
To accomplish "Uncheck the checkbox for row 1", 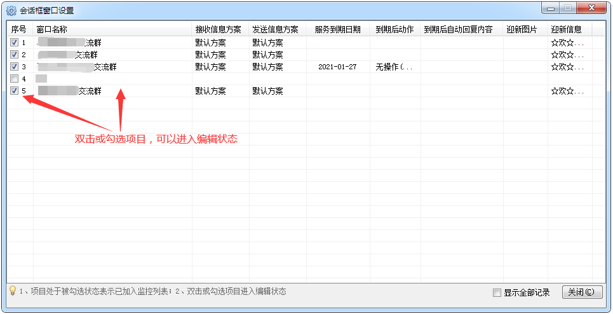I will click(x=14, y=43).
